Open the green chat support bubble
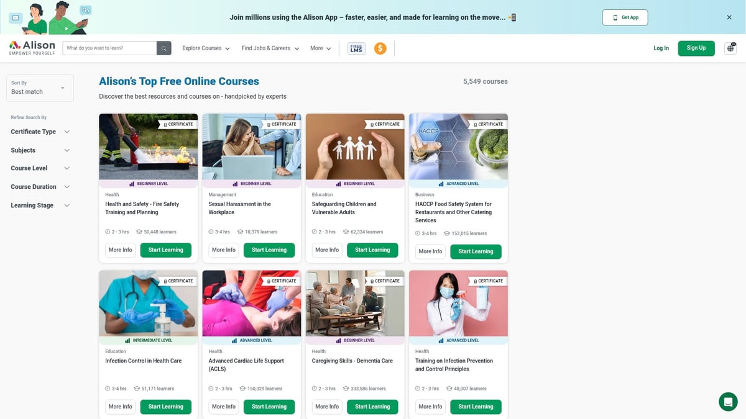The image size is (746, 419). click(728, 401)
